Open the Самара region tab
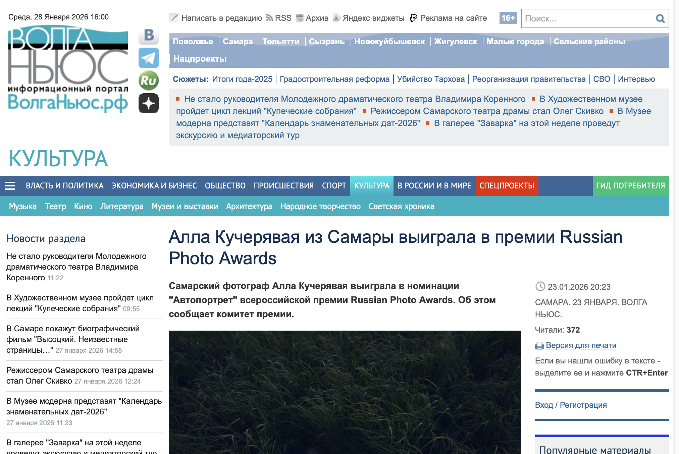 [x=238, y=42]
